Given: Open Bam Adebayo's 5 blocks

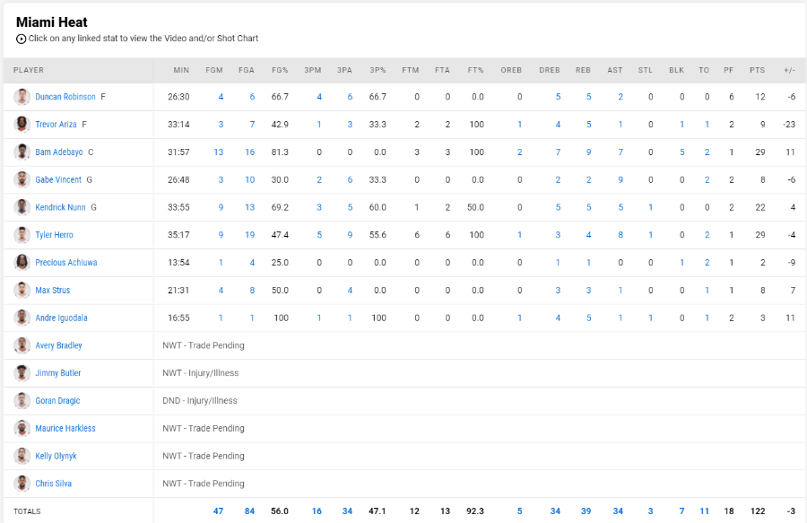Looking at the screenshot, I should [x=682, y=153].
